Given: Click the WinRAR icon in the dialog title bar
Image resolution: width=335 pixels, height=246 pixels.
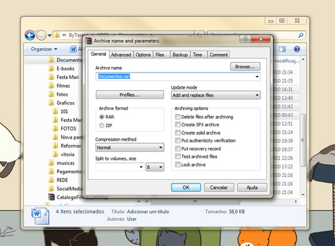Looking at the screenshot, I should point(89,41).
